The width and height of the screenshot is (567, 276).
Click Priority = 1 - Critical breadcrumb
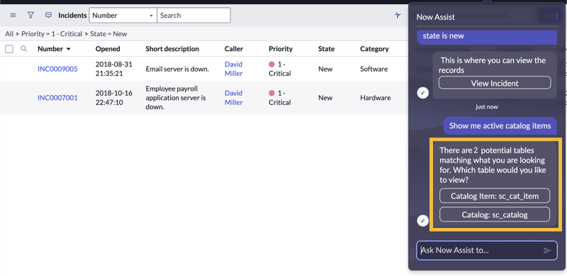tap(52, 34)
